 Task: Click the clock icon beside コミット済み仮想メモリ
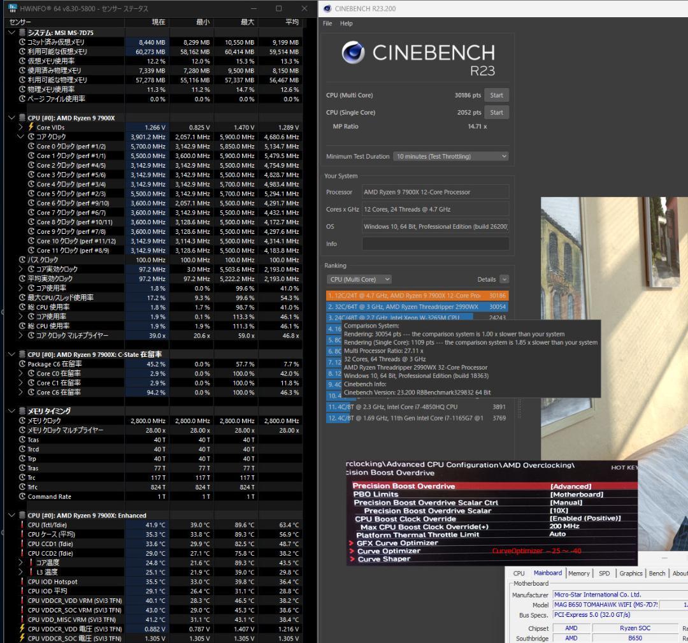(22, 42)
